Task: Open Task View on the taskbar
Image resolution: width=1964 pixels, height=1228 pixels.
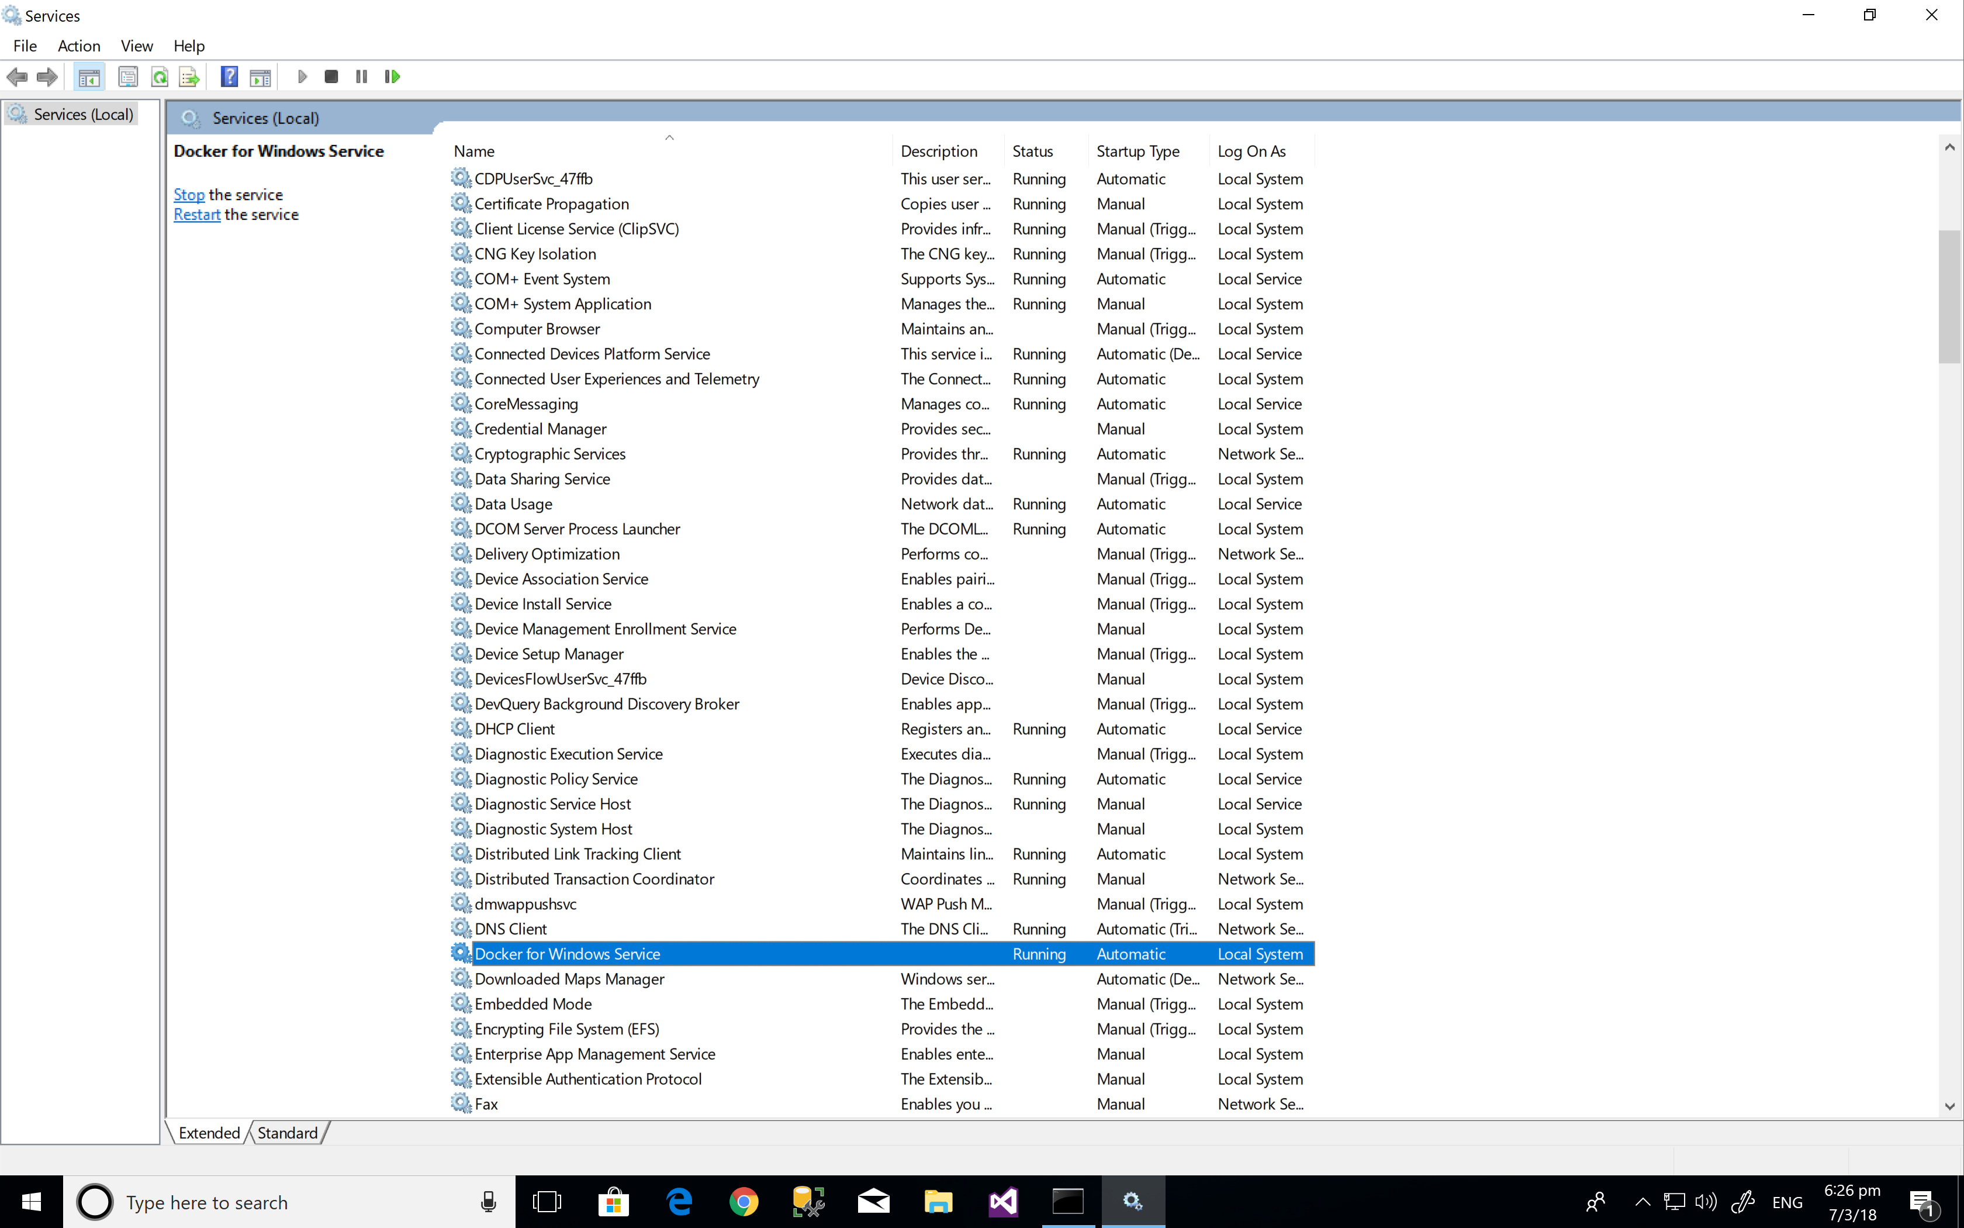Action: (547, 1202)
